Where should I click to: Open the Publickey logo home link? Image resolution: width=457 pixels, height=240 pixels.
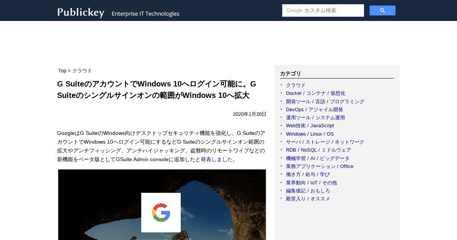[x=81, y=13]
